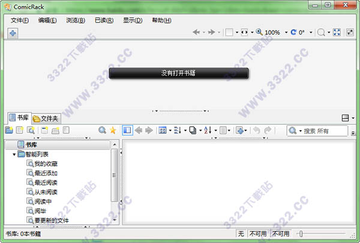Click the new folder icon in library toolbar

tap(9, 130)
